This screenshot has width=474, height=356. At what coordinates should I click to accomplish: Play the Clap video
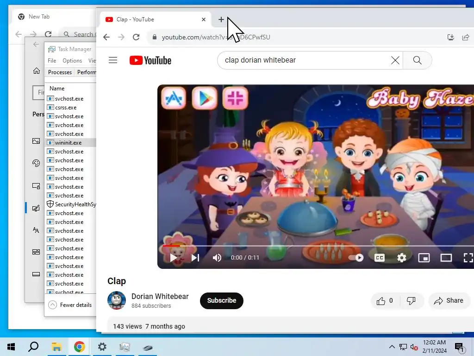pos(173,258)
